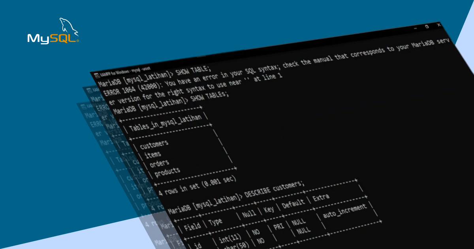Click the 'orders' table row
The height and width of the screenshot is (249, 474).
coord(160,163)
